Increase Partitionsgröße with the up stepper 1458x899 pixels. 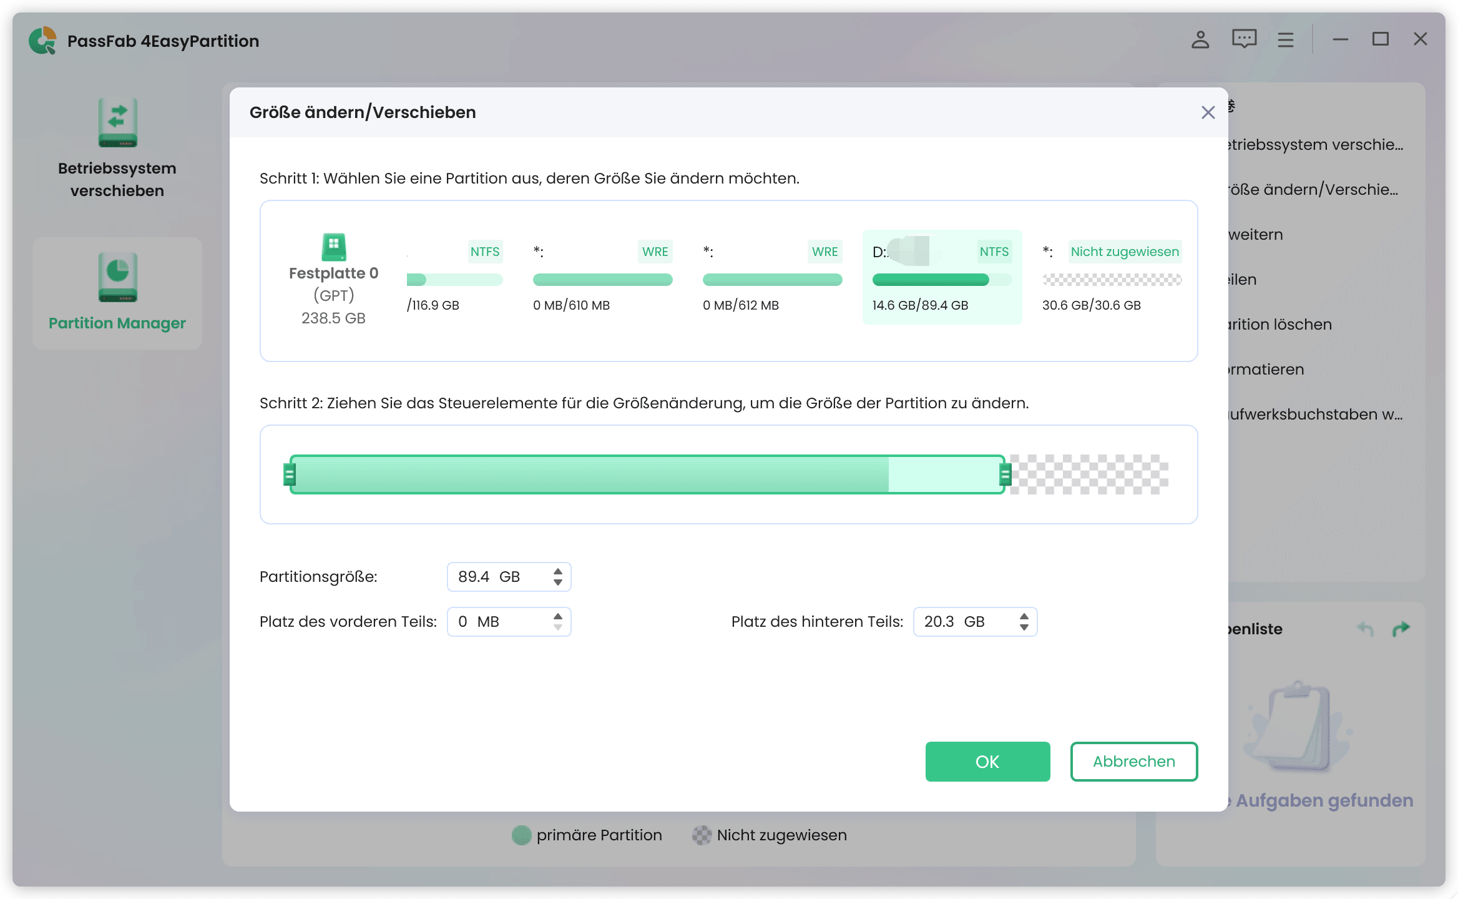(x=557, y=571)
